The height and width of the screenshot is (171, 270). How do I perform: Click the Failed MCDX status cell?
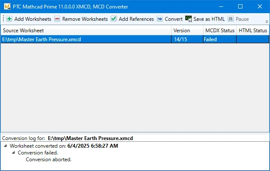[x=220, y=39]
